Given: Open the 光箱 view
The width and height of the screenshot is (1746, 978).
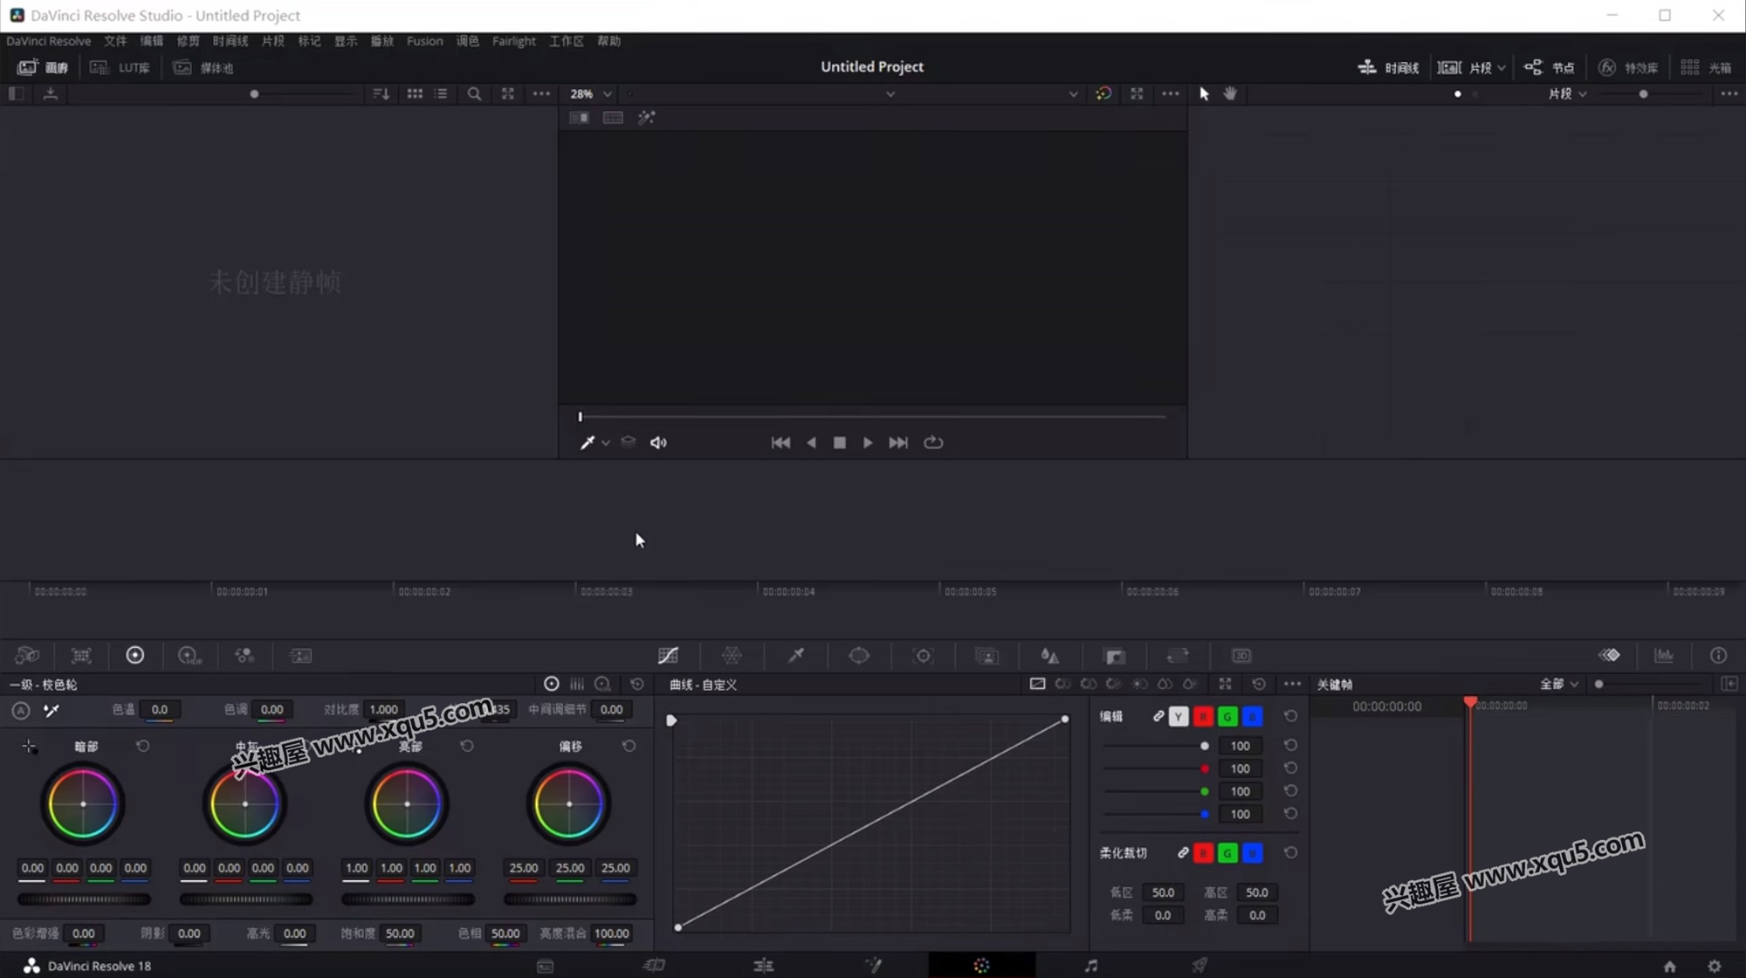Looking at the screenshot, I should pos(1706,67).
